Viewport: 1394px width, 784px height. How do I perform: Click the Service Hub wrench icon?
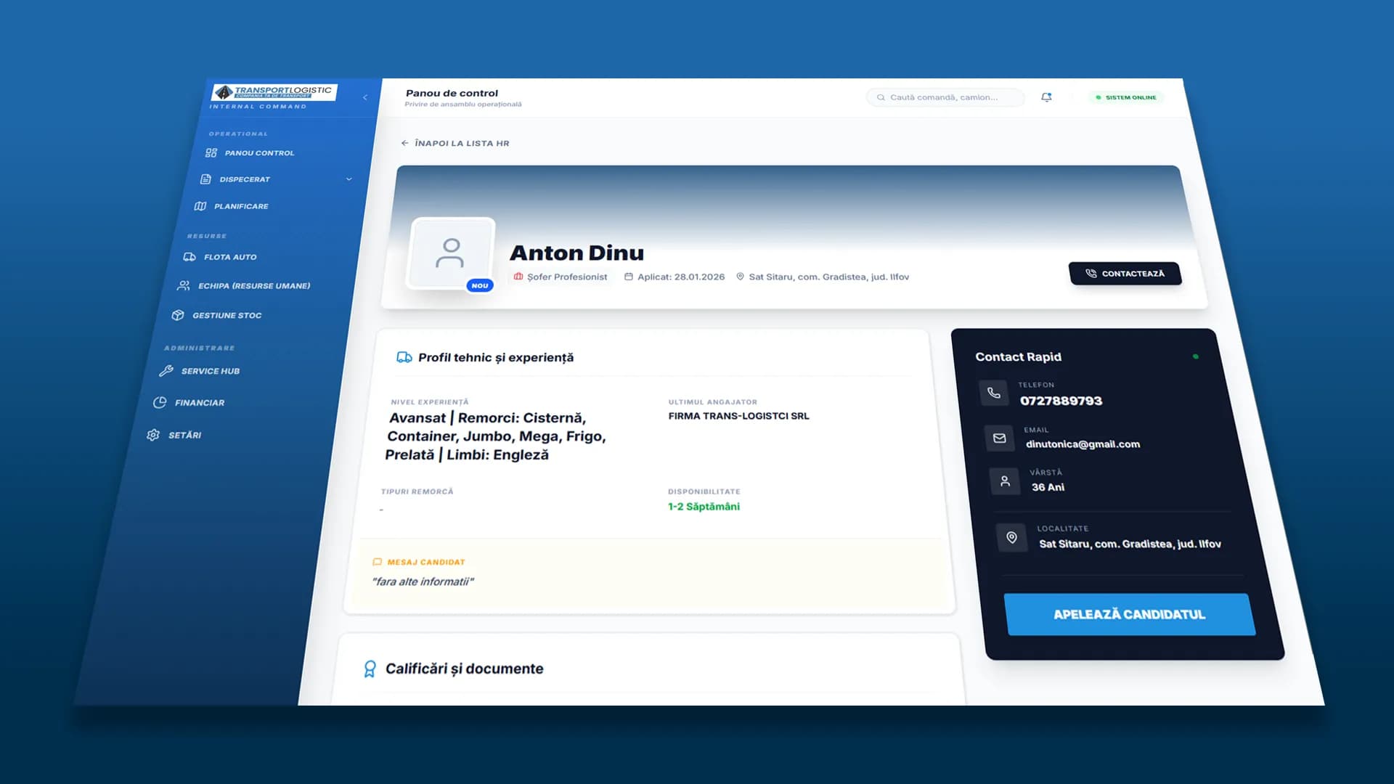coord(166,371)
